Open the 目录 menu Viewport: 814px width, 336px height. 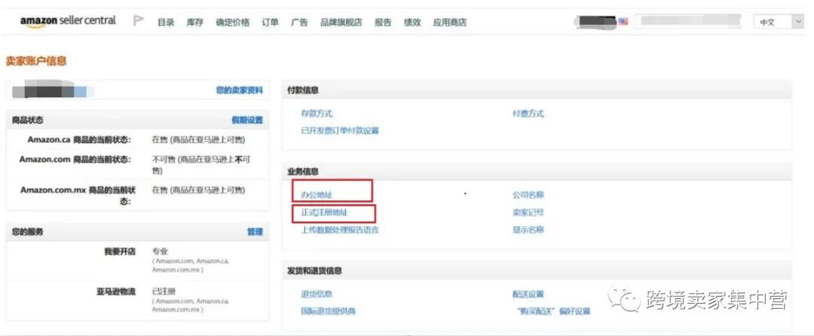(x=166, y=23)
